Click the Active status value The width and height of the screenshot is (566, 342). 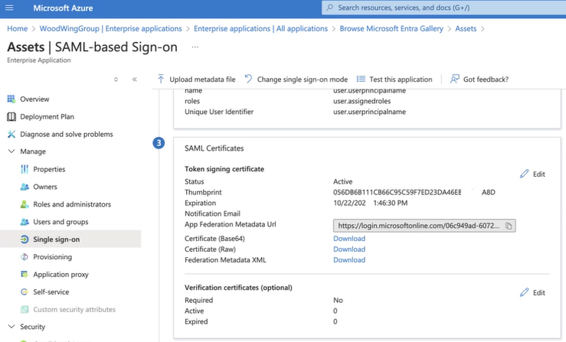click(x=342, y=181)
